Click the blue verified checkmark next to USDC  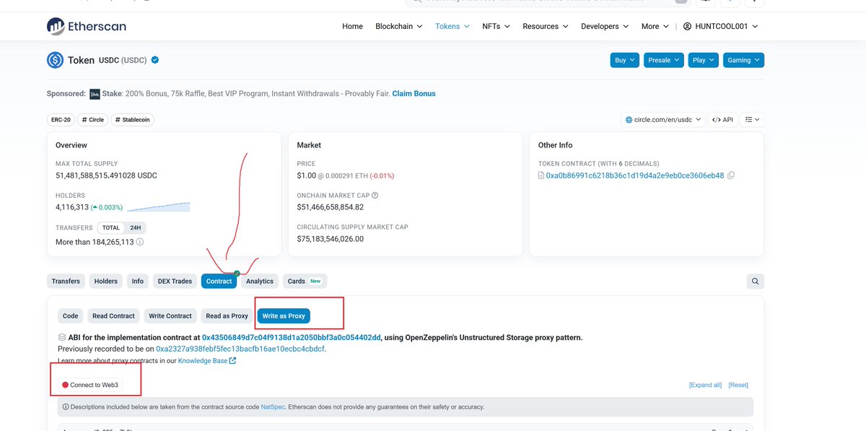pyautogui.click(x=155, y=60)
